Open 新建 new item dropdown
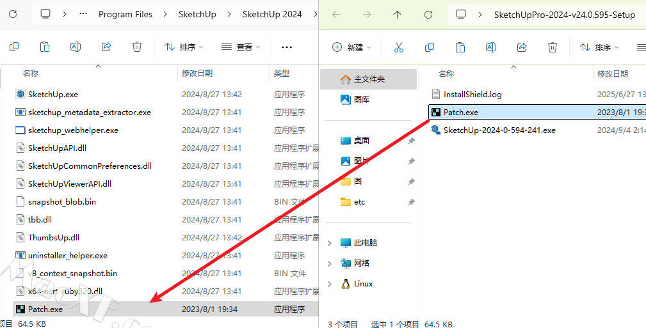The image size is (646, 328). tap(351, 47)
